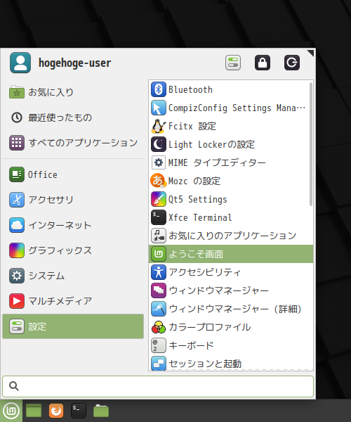Focus the menu search field
Screen dimensions: 351x422
point(158,386)
